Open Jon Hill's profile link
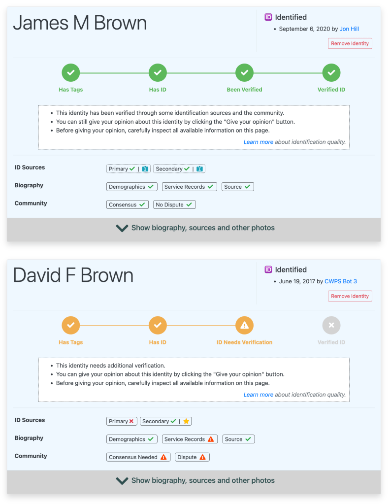 pos(349,29)
